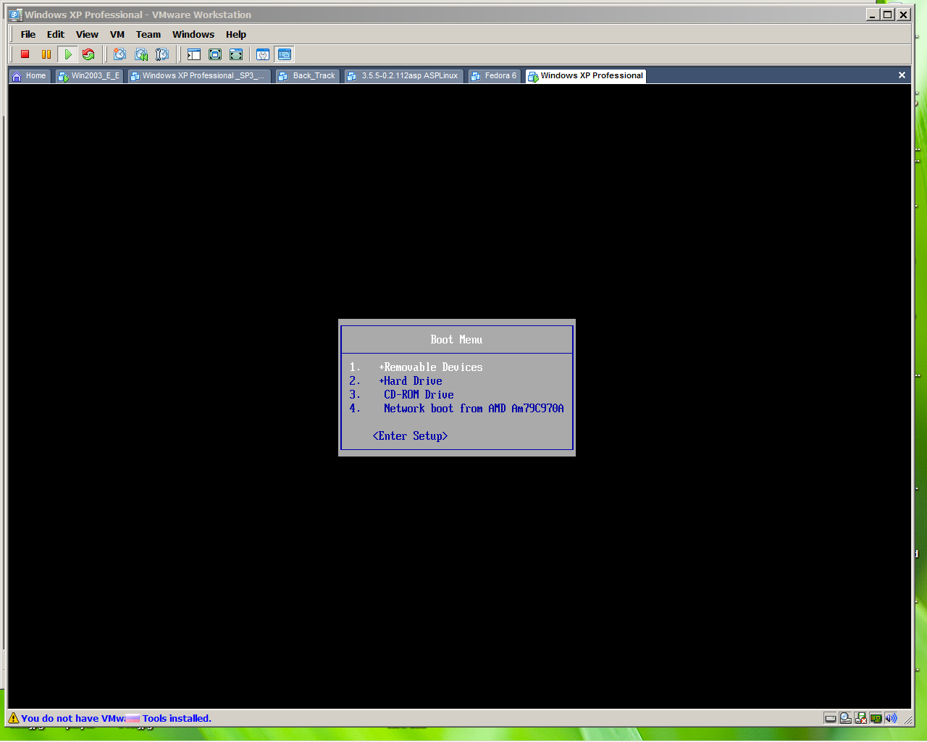
Task: Click the VMware Tools not installed message
Action: coord(116,718)
